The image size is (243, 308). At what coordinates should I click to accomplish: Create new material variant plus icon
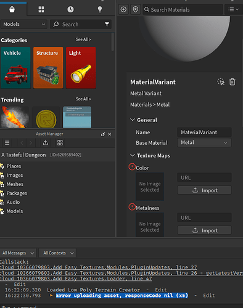click(123, 9)
